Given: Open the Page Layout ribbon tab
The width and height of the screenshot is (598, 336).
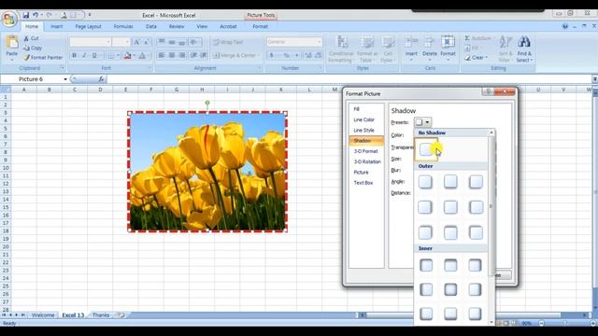Looking at the screenshot, I should pos(88,26).
